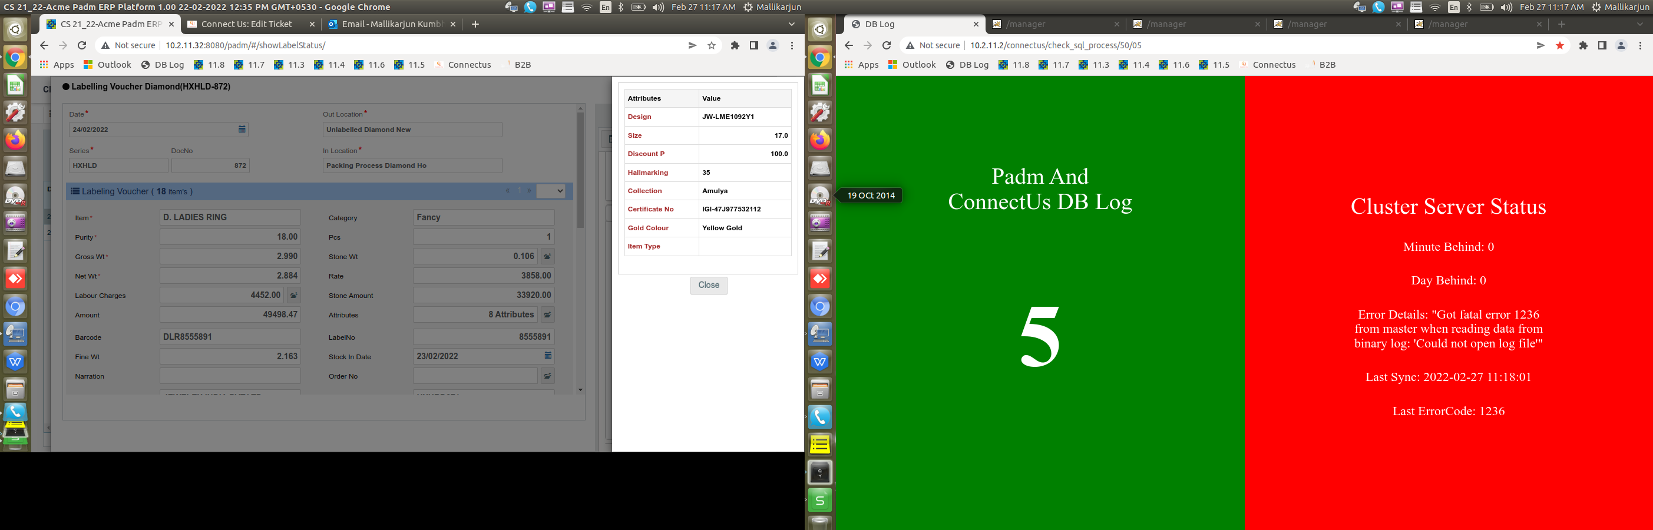Click the Out Location field
The height and width of the screenshot is (530, 1653).
coord(412,130)
